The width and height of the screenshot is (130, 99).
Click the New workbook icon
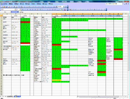pyautogui.click(x=2, y=7)
